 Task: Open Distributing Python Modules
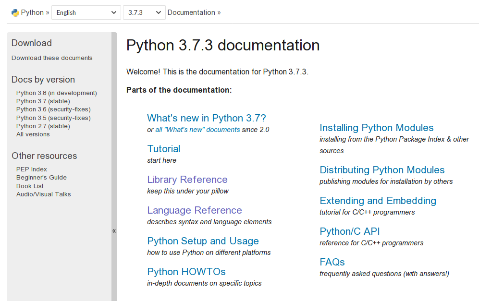pos(382,170)
